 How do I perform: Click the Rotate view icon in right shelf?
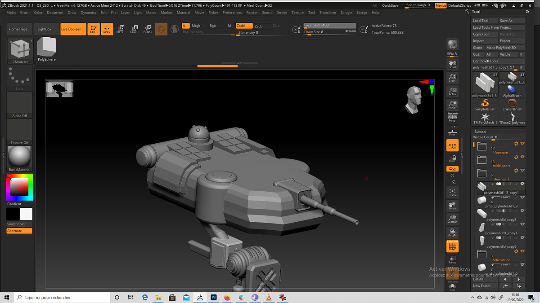pyautogui.click(x=452, y=233)
